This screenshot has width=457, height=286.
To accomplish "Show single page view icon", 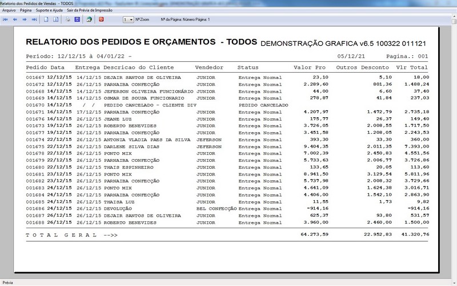I will click(x=46, y=19).
